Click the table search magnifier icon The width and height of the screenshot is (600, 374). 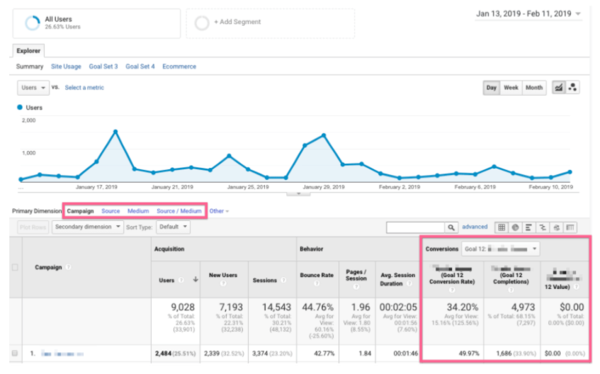(x=451, y=227)
